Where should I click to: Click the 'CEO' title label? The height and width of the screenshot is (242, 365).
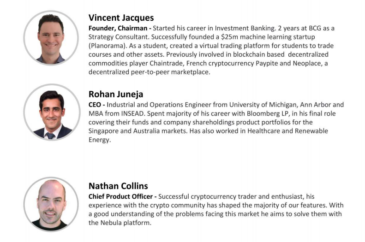tap(95, 105)
